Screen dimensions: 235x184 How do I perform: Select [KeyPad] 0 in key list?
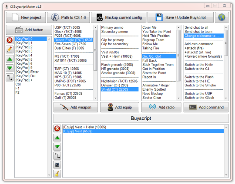point(31,39)
